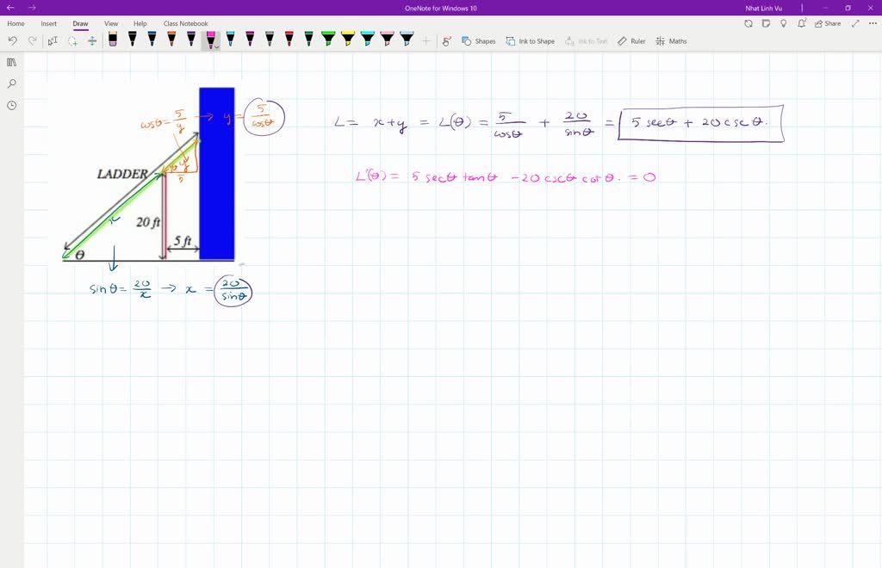Switch to the Insert ribbon tab
882x568 pixels.
pyautogui.click(x=48, y=23)
